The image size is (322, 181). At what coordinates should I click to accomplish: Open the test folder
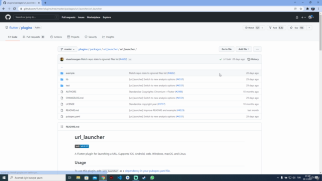(67, 85)
